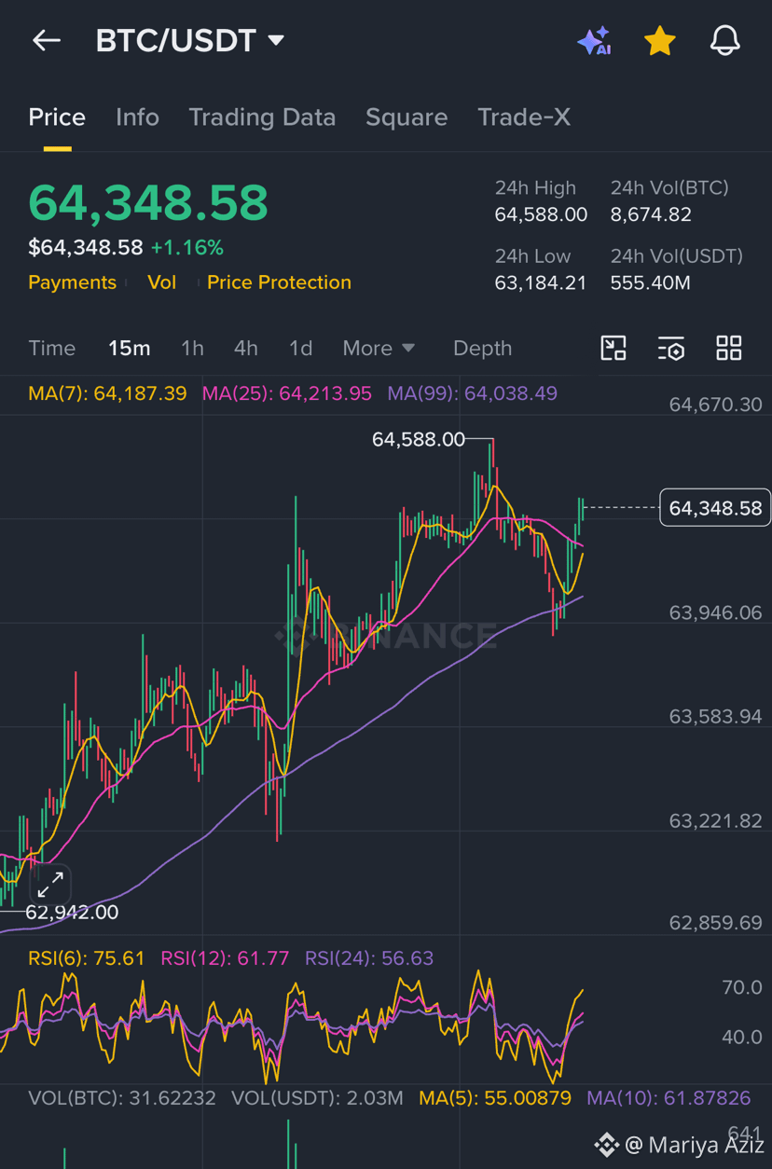Tap the Vol tag link
This screenshot has height=1169, width=772.
coord(161,282)
